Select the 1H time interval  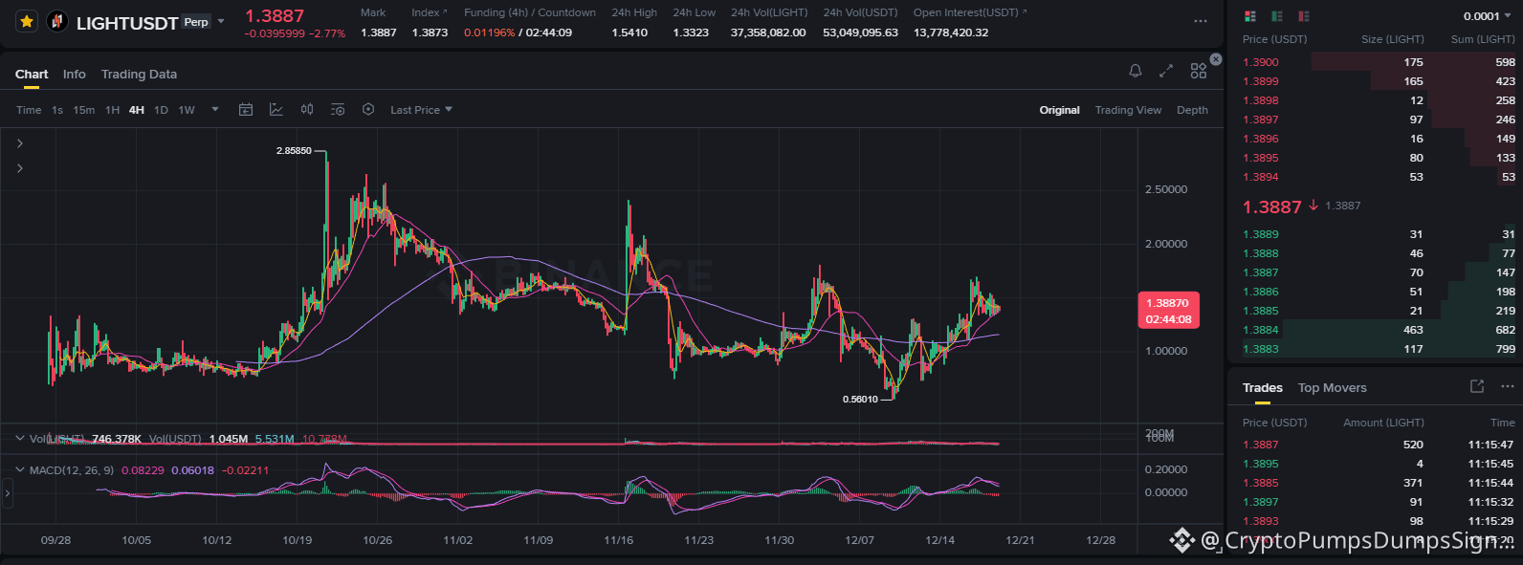pos(113,110)
